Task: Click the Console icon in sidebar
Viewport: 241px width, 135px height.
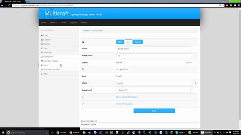Action: pos(42,40)
